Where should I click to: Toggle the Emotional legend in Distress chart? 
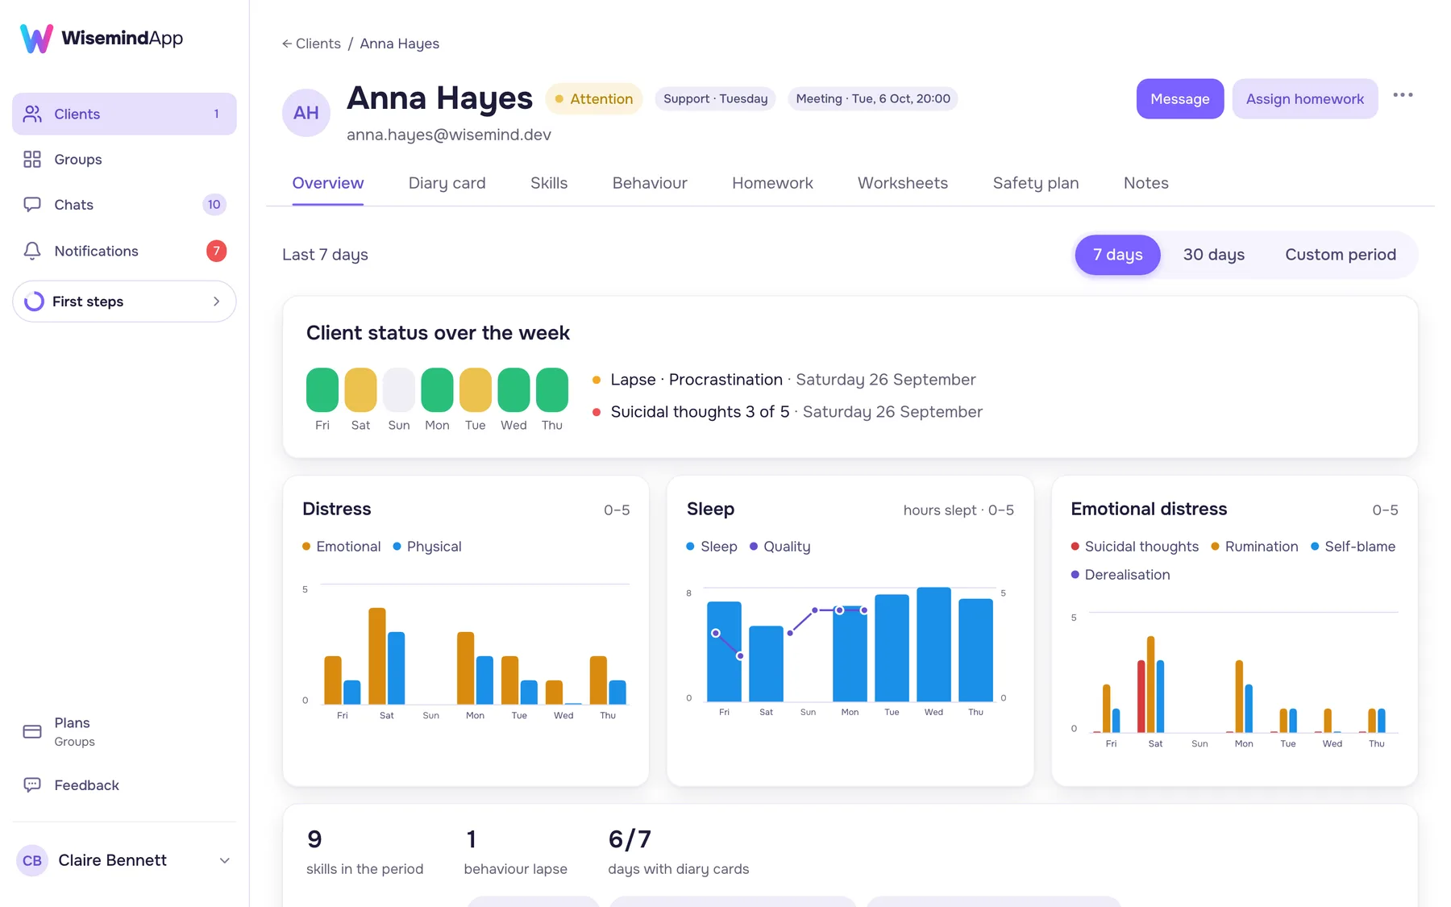point(341,547)
